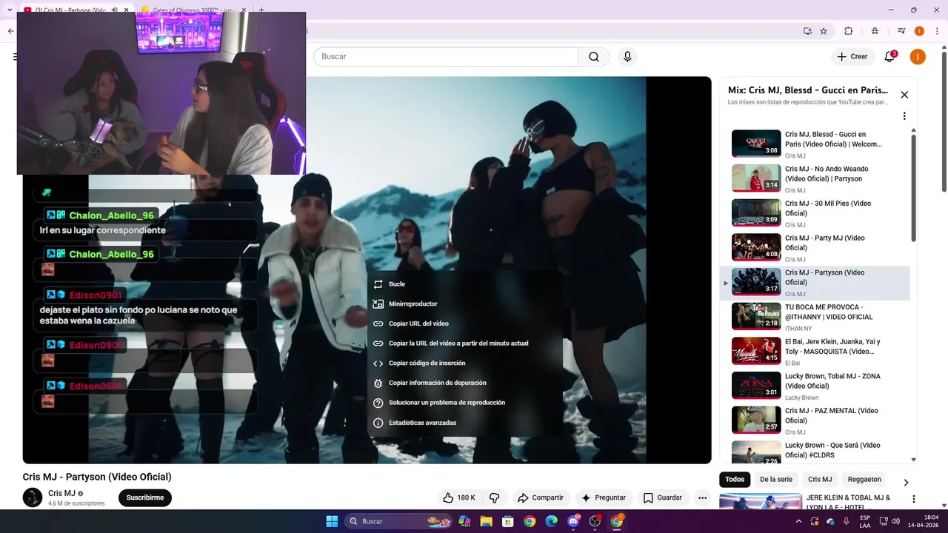Viewport: 948px width, 533px height.
Task: Select the Todos filter chip
Action: pos(735,480)
